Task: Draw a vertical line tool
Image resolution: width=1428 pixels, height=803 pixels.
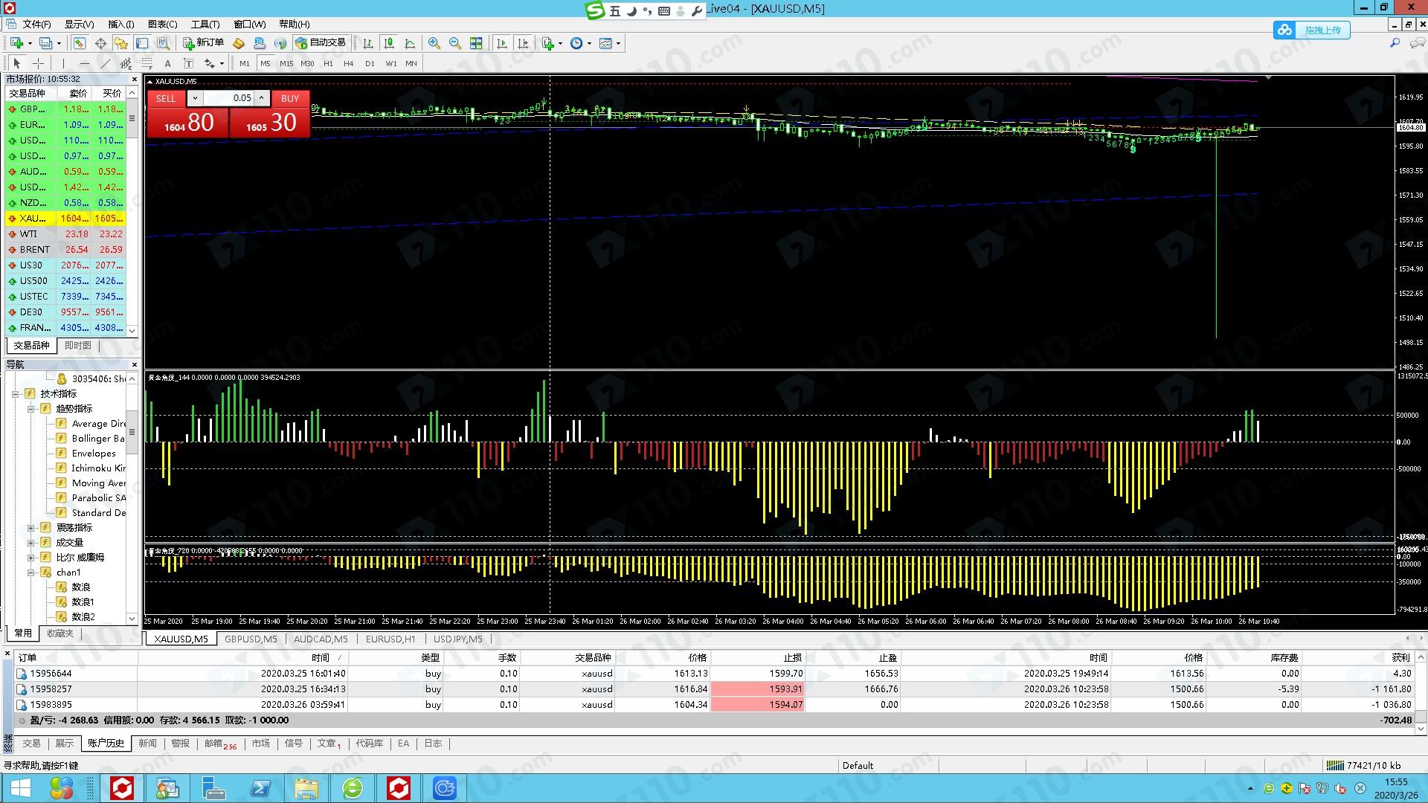Action: click(x=63, y=63)
